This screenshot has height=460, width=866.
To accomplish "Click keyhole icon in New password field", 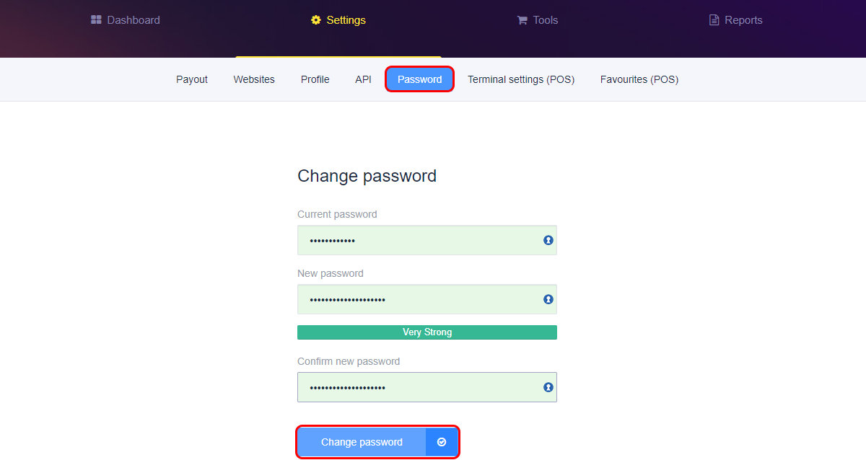I will click(548, 299).
